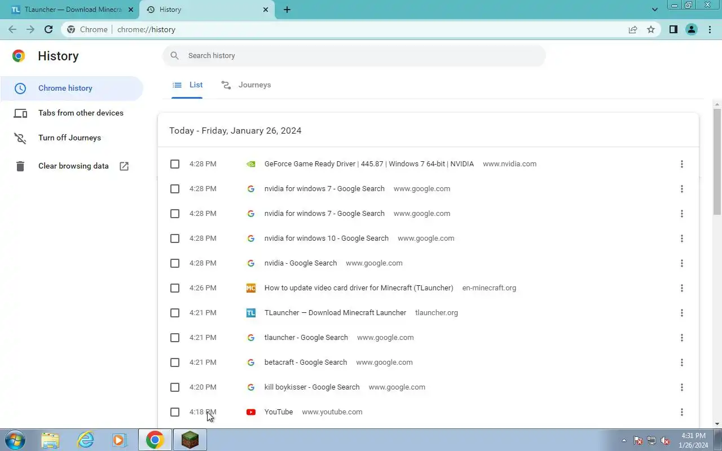Click external link icon next to Clear browsing data
The width and height of the screenshot is (722, 451).
[124, 166]
